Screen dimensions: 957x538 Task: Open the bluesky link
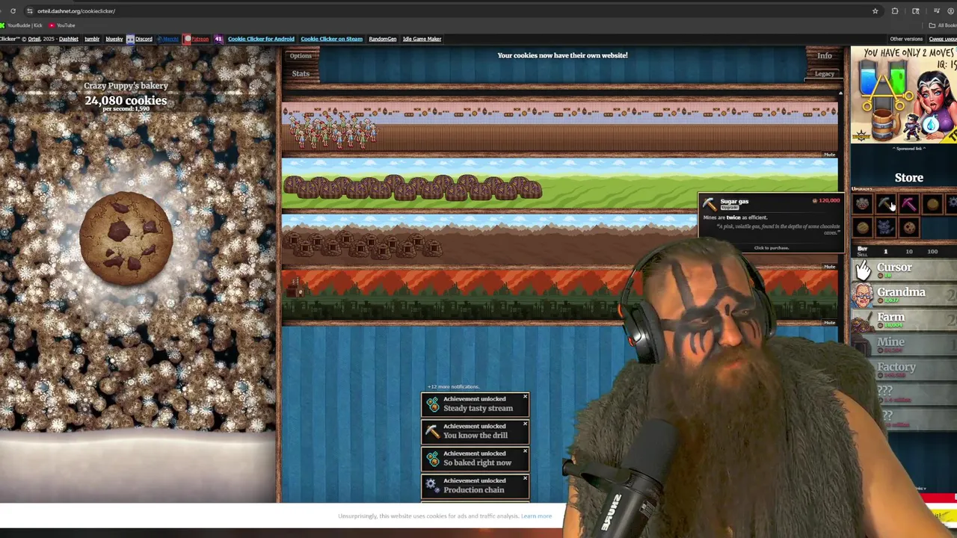[x=114, y=39]
